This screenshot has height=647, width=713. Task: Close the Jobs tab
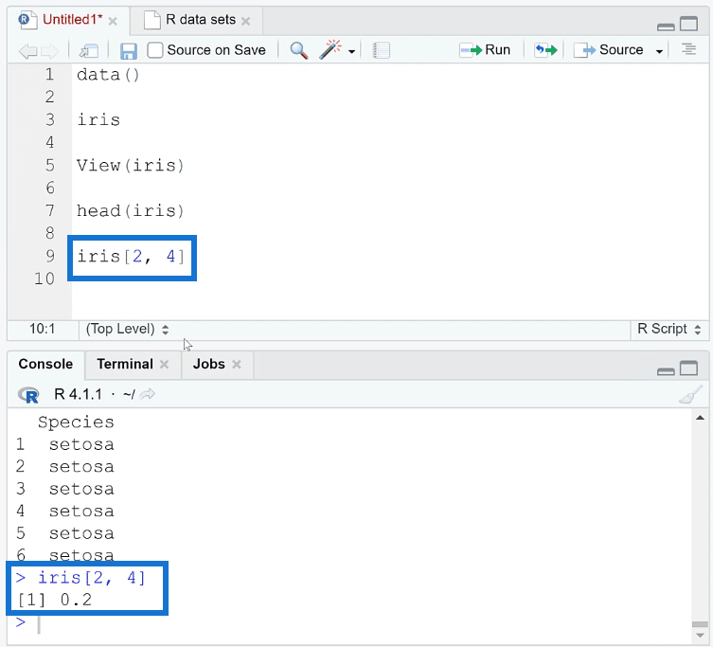tap(236, 365)
